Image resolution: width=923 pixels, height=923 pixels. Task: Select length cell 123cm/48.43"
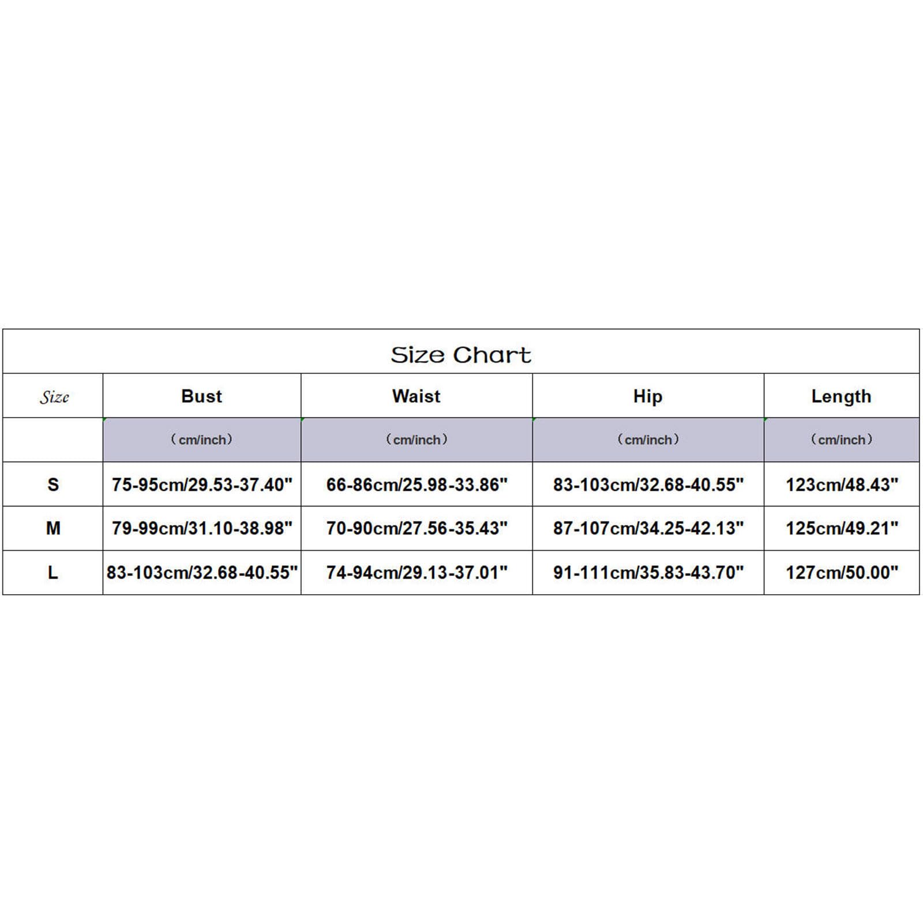coord(841,484)
